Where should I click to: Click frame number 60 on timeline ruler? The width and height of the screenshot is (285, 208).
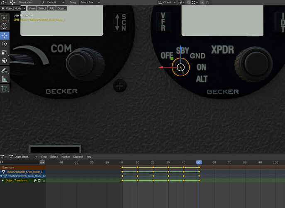(214, 162)
